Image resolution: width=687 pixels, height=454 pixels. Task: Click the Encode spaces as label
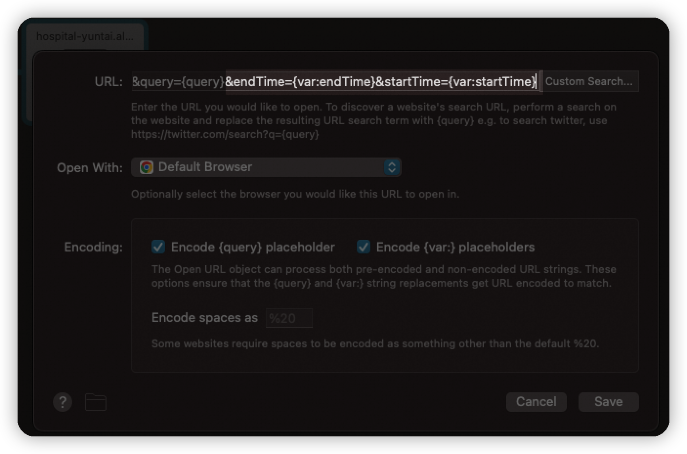[204, 318]
